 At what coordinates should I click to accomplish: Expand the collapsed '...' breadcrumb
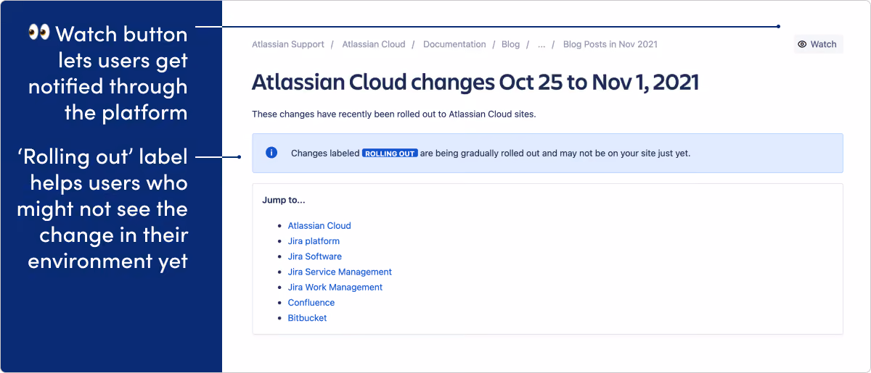pos(541,44)
